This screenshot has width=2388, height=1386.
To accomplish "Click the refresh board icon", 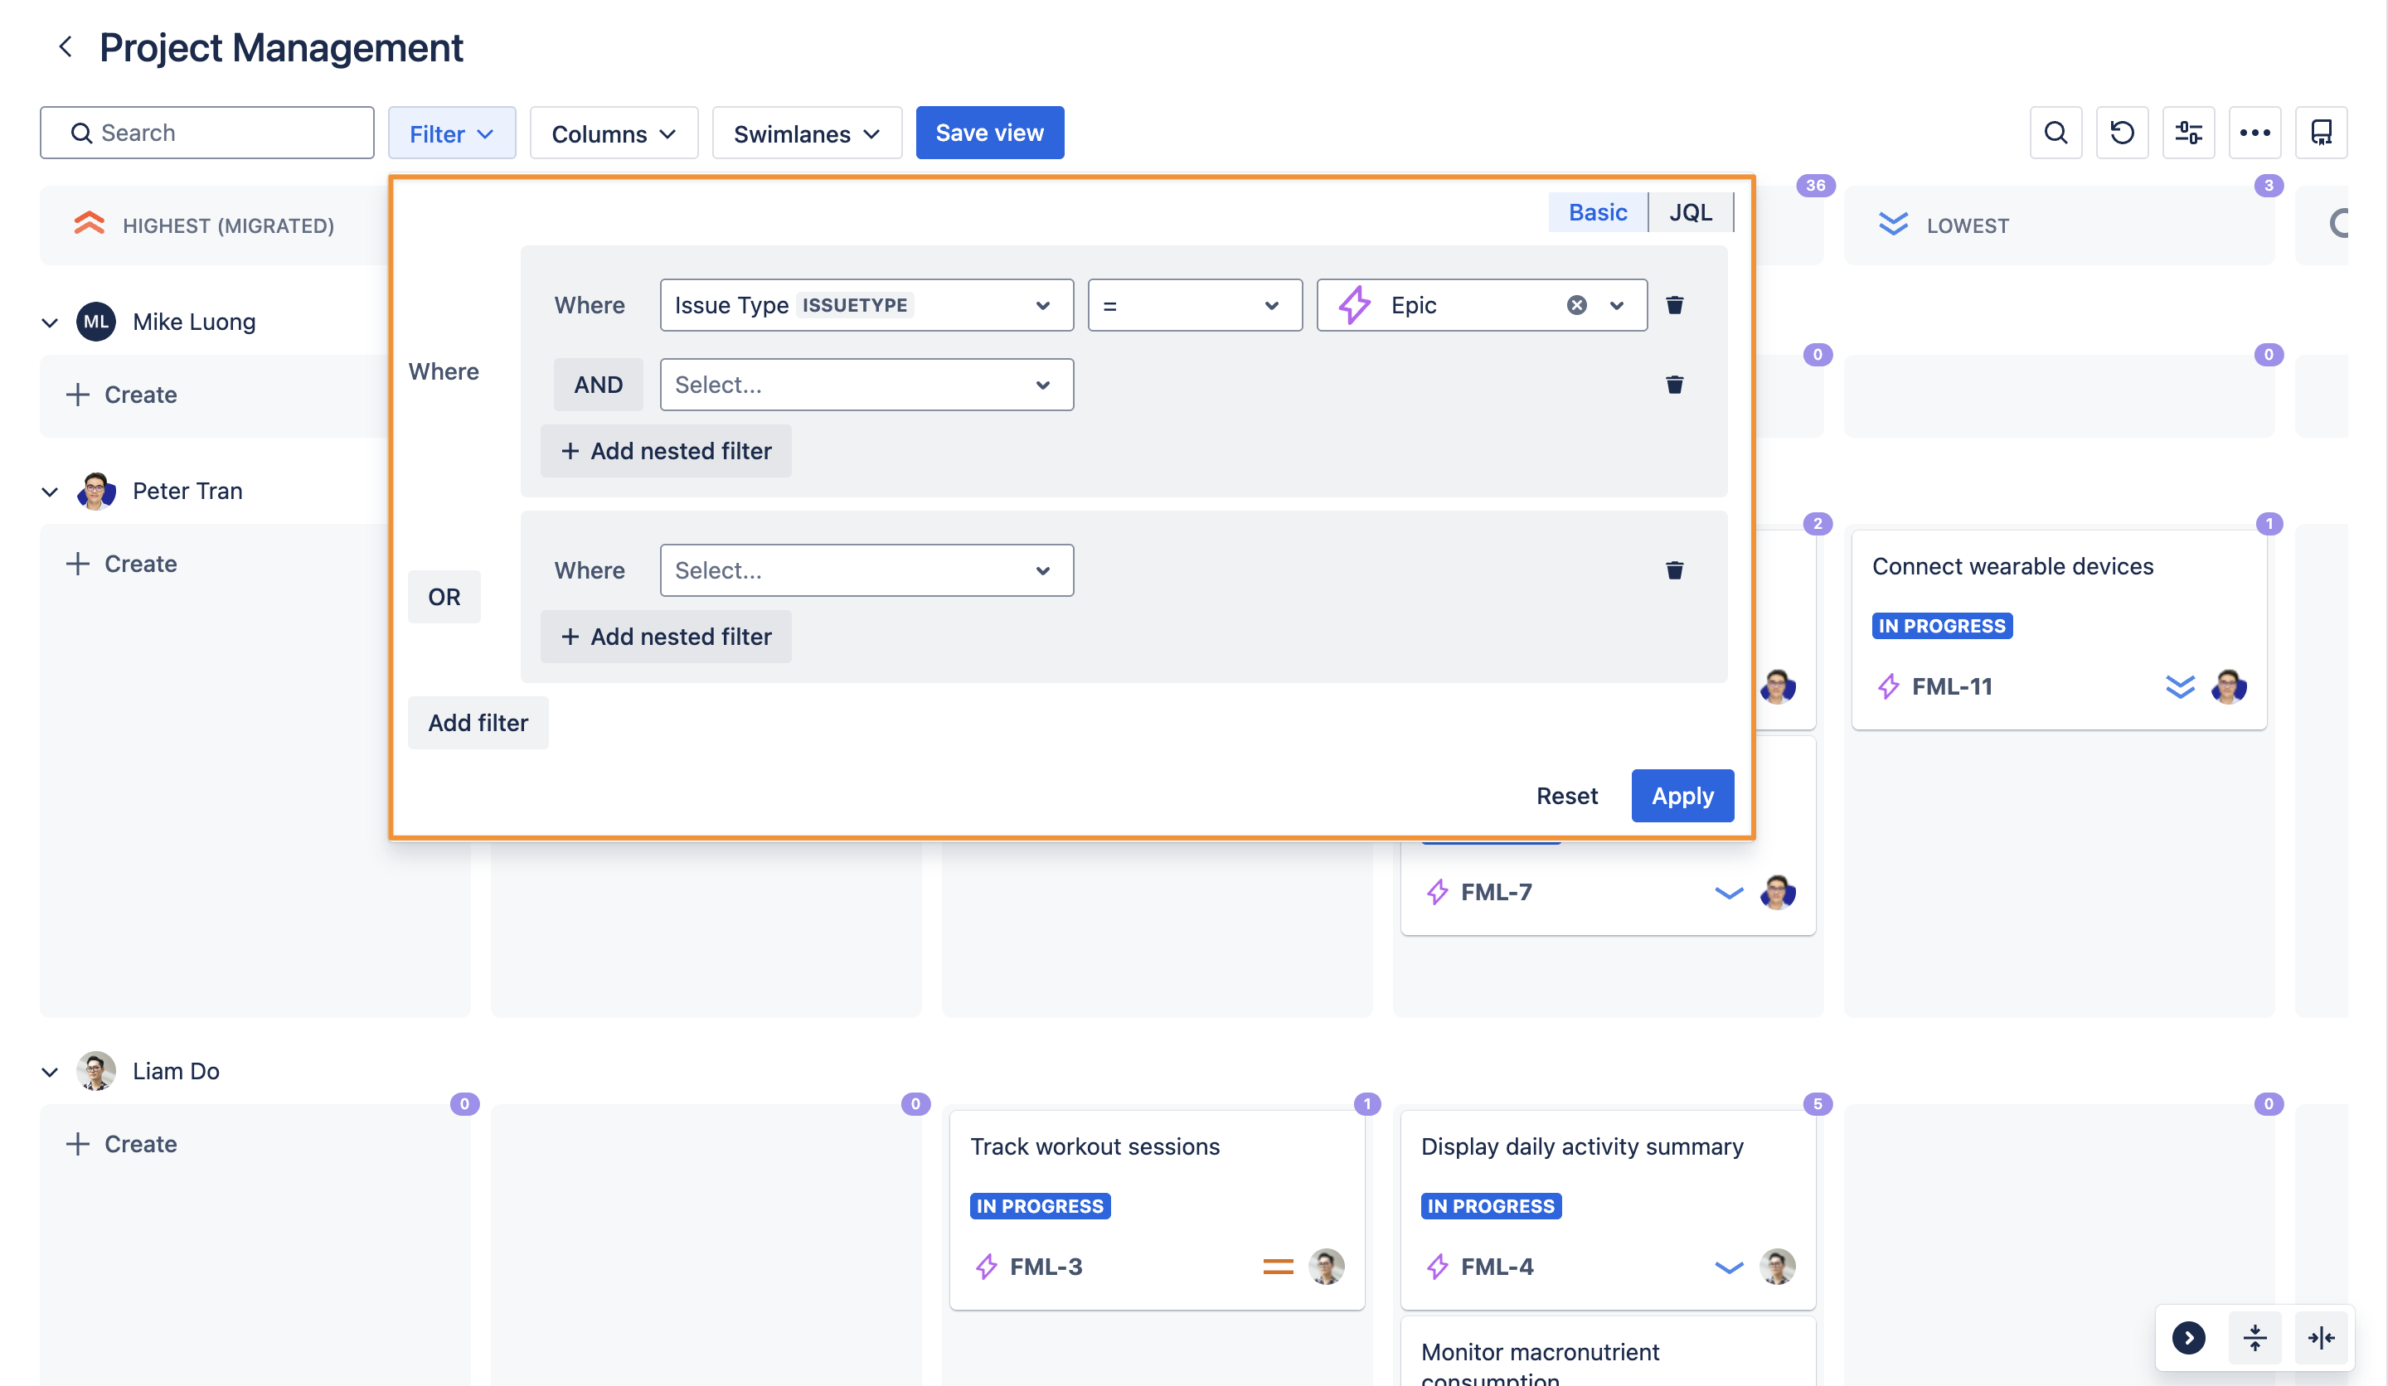I will 2122,133.
